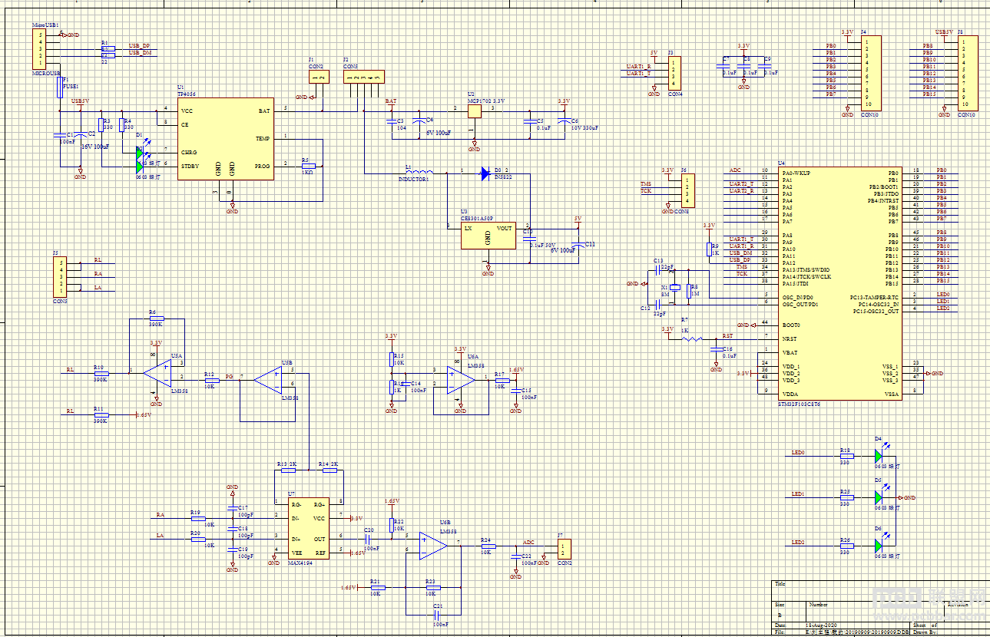The width and height of the screenshot is (990, 637).
Task: Click the USB5V power label above R3
Action: (x=81, y=101)
